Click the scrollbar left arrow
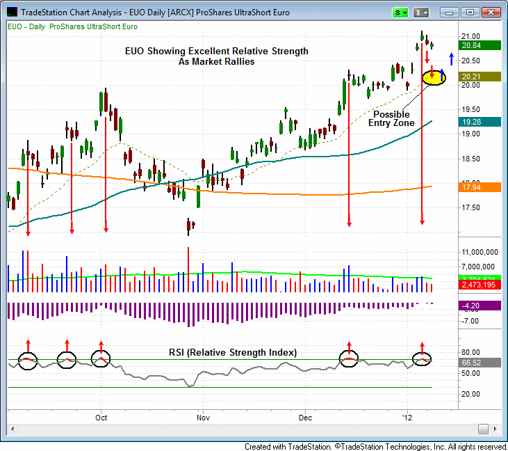508x451 pixels. [12, 429]
